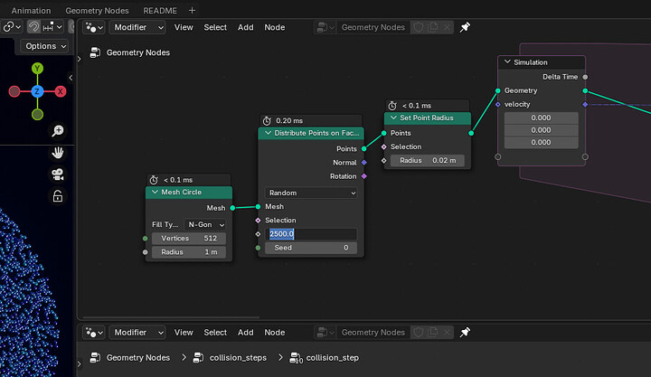Select the hand pan view icon
The width and height of the screenshot is (651, 377).
(57, 153)
